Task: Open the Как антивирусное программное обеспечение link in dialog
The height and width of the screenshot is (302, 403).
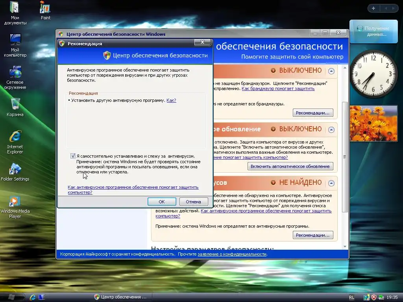Action: click(x=133, y=190)
